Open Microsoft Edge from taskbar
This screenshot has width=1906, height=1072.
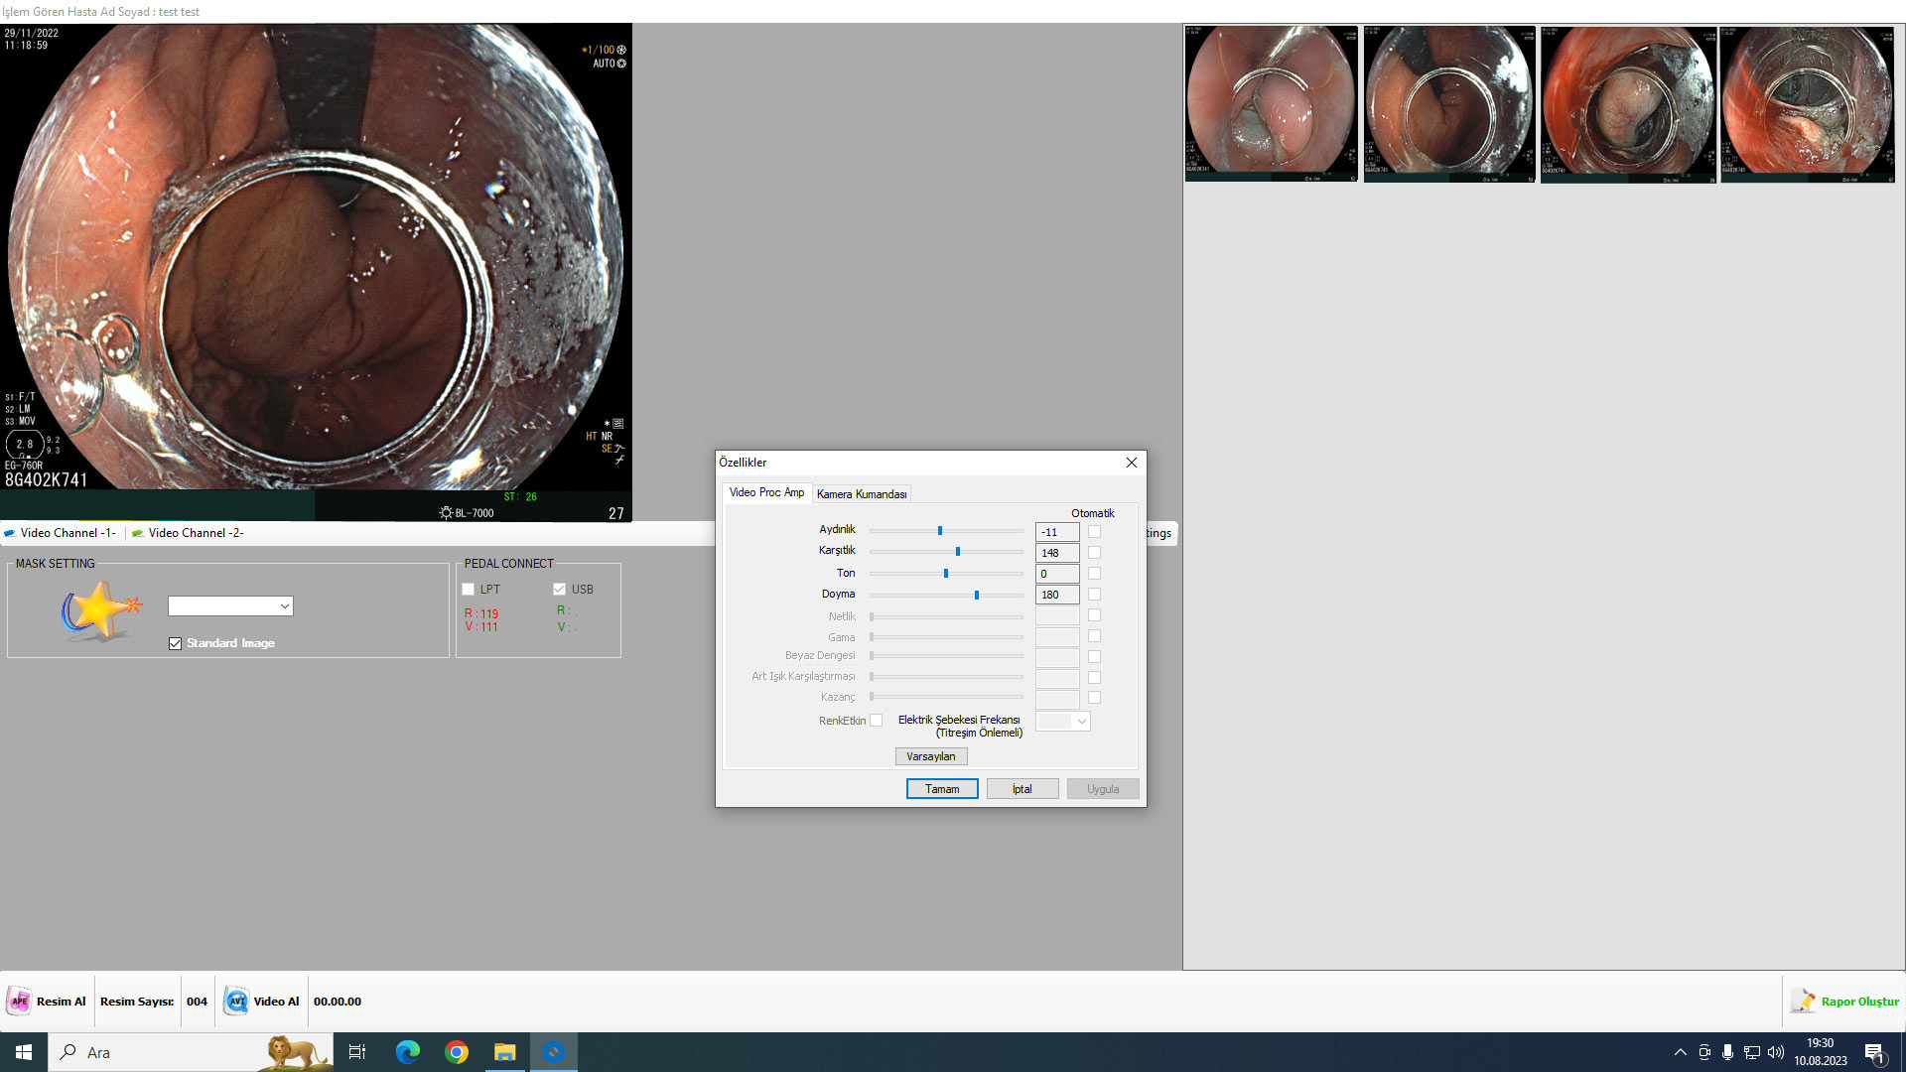(x=408, y=1052)
